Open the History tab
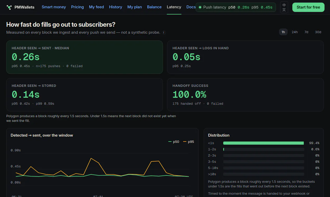Screen dimensions: 330x197 [116, 7]
